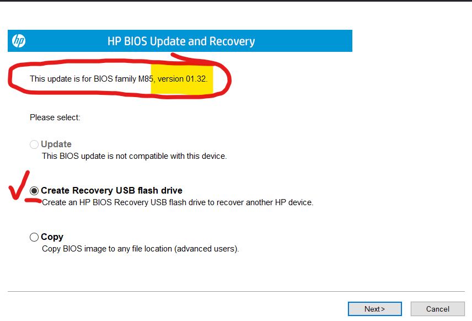The image size is (472, 321).
Task: Click the "recover another HP device" description
Action: [x=178, y=202]
